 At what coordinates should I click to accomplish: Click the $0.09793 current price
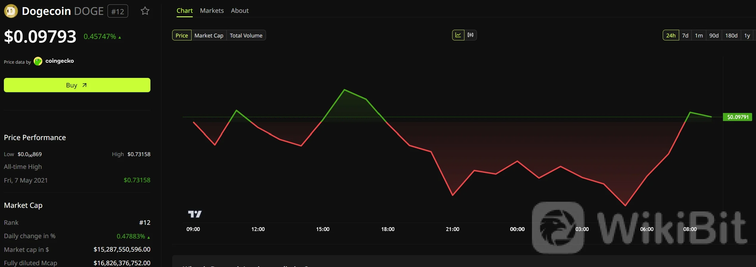[40, 37]
